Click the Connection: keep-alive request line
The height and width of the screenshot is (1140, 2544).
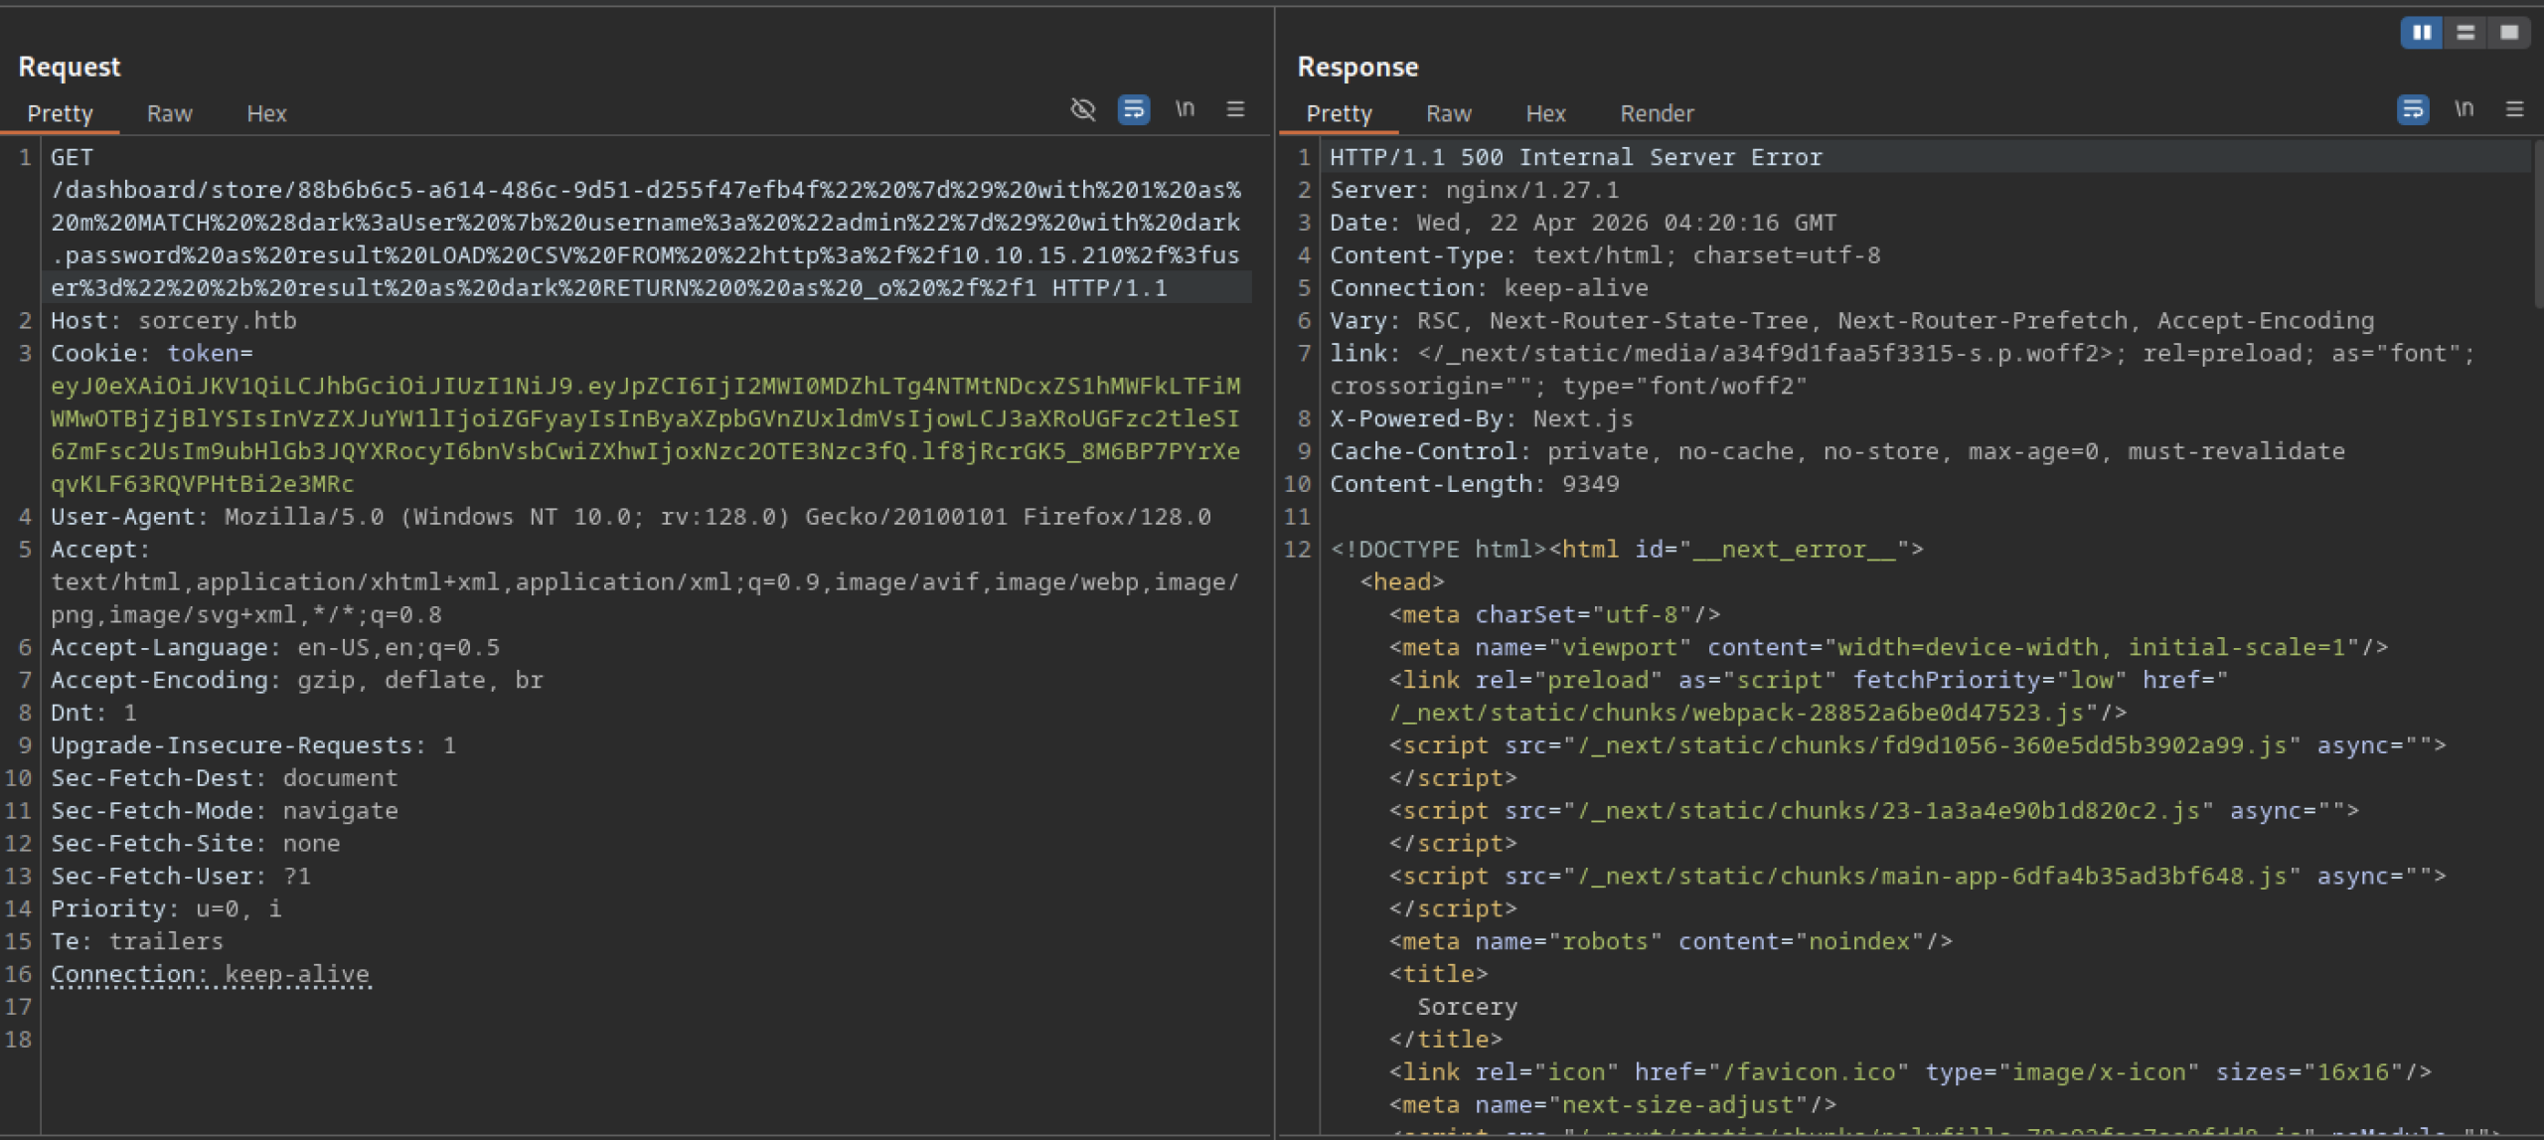coord(210,975)
